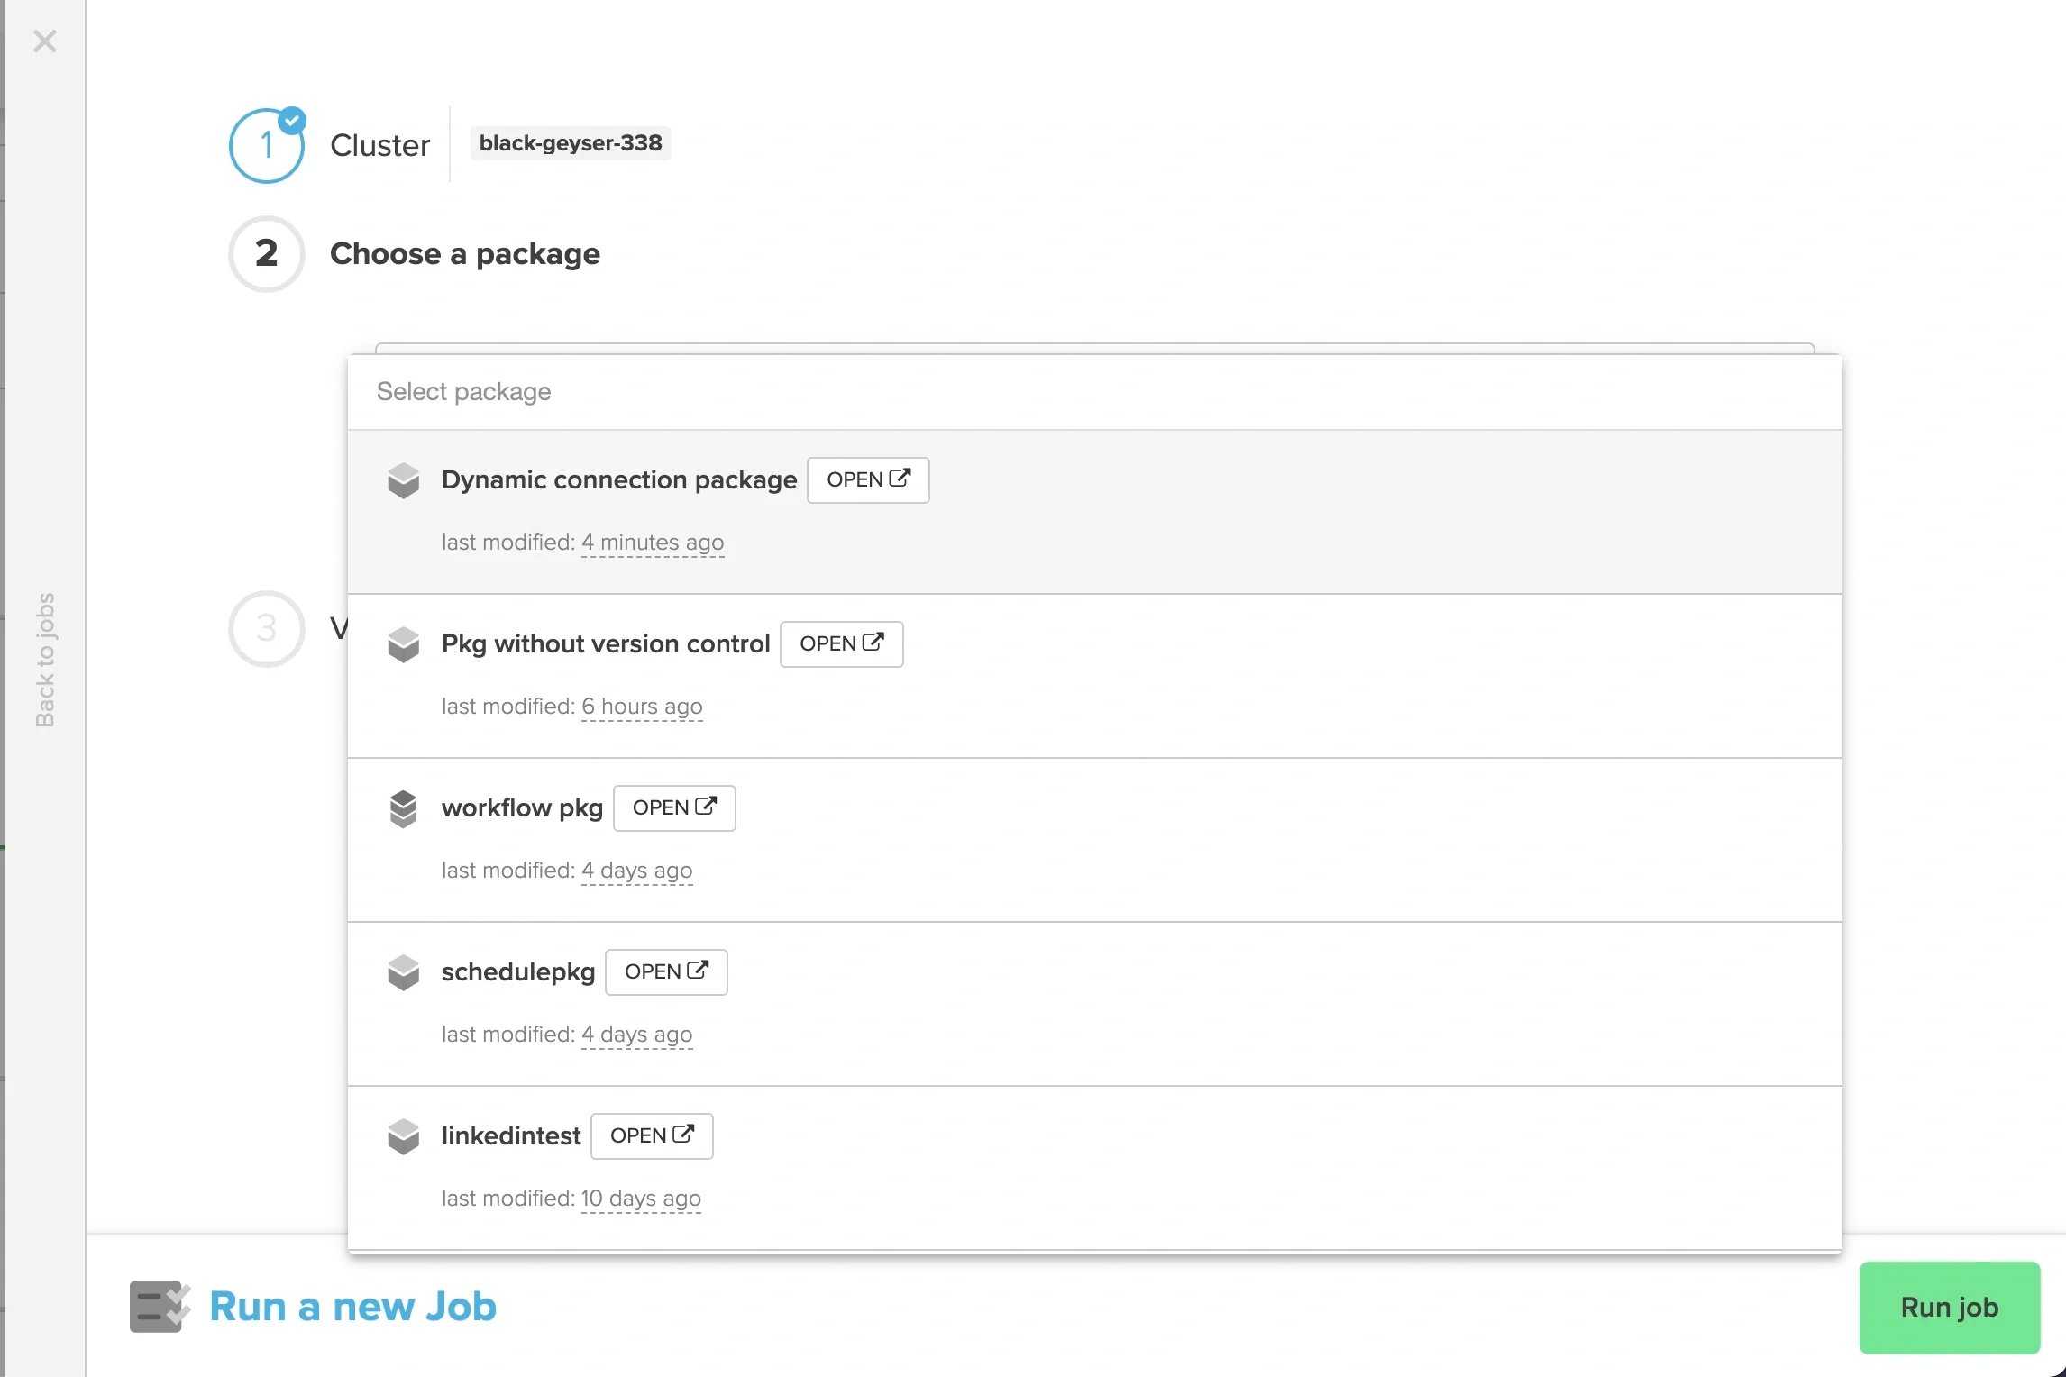2066x1377 pixels.
Task: Open workflow pkg via OPEN button
Action: point(674,808)
